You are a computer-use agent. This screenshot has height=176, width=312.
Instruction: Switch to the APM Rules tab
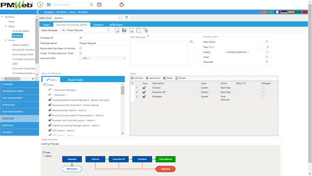116,25
